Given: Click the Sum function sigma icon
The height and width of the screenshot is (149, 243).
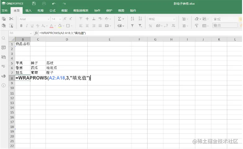Looking at the screenshot, I should click(x=120, y=19).
